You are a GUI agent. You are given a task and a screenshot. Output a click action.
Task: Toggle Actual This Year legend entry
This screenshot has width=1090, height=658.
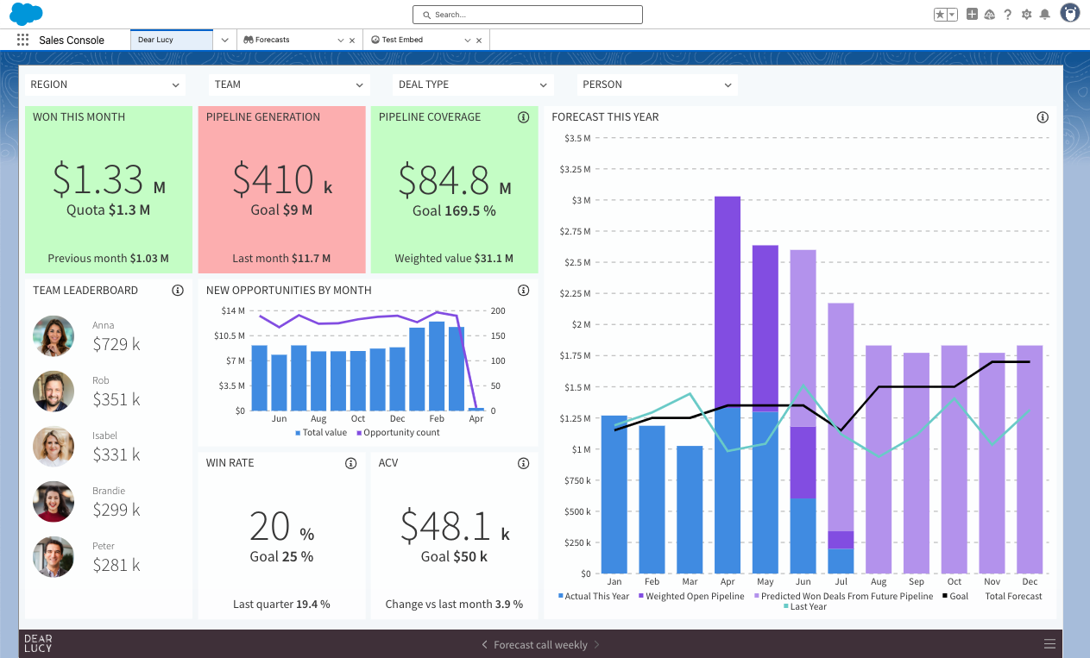coord(594,597)
